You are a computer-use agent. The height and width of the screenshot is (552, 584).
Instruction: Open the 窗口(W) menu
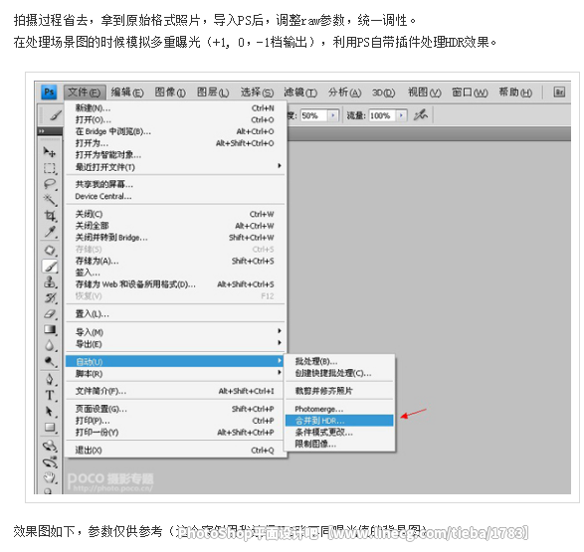(x=470, y=92)
